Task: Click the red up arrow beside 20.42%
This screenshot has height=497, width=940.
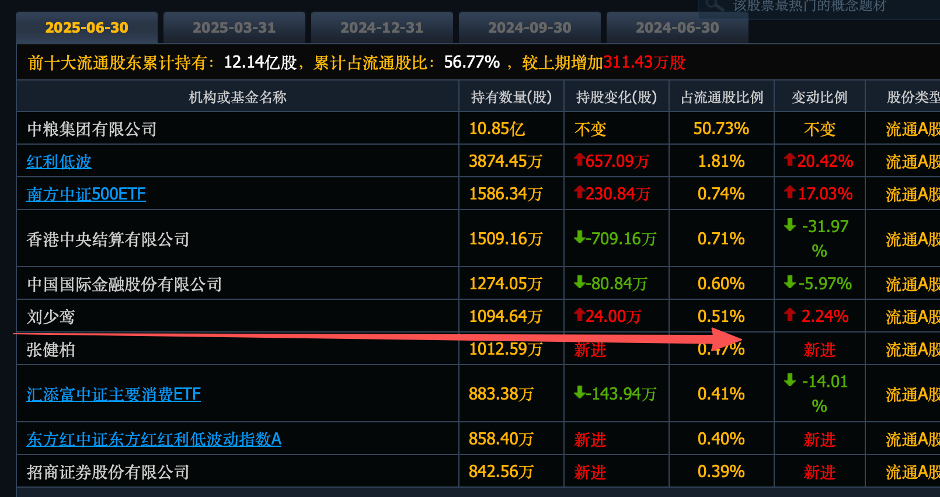Action: [x=789, y=159]
